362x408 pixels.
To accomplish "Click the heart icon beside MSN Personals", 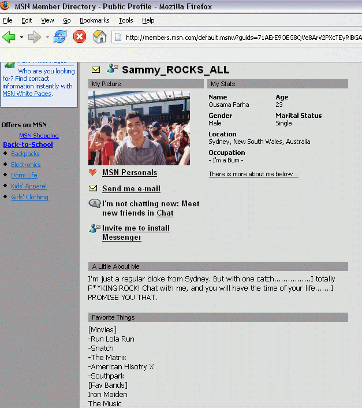I will click(92, 172).
